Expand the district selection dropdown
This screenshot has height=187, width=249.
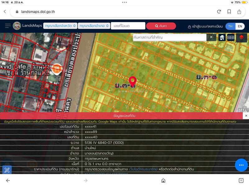(x=94, y=26)
